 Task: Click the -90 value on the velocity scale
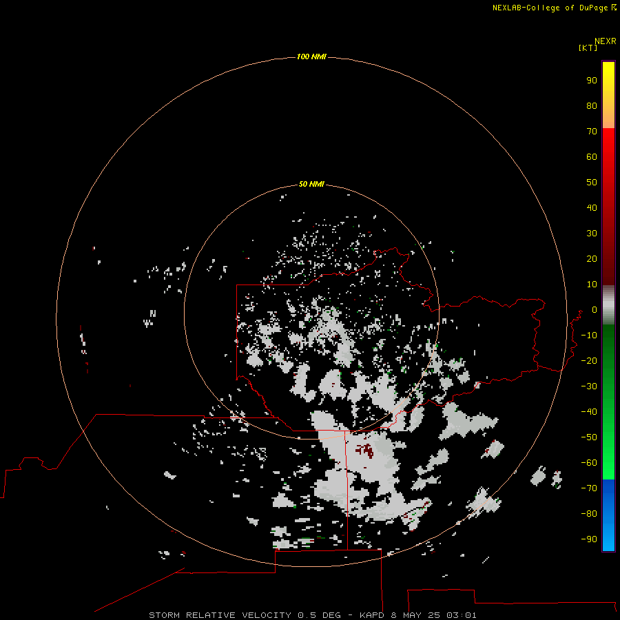(x=589, y=539)
